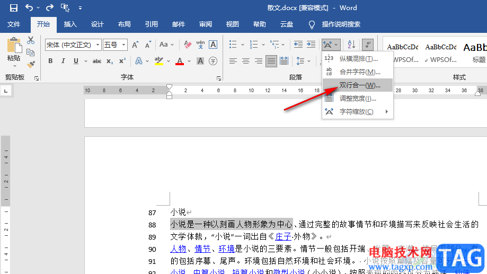487x274 pixels.
Task: Toggle Bold formatting
Action: point(50,61)
